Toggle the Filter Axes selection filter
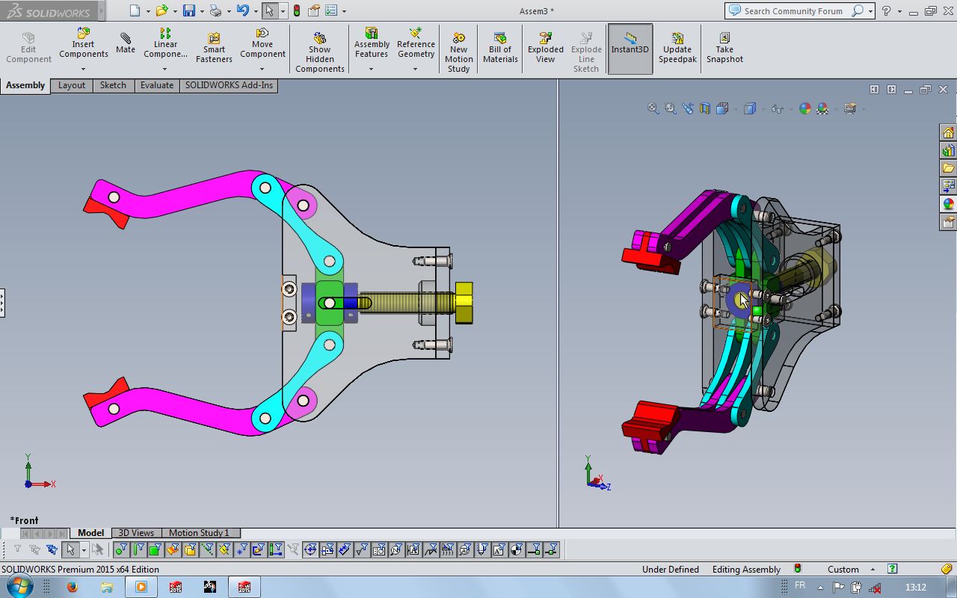The height and width of the screenshot is (598, 957). click(206, 550)
